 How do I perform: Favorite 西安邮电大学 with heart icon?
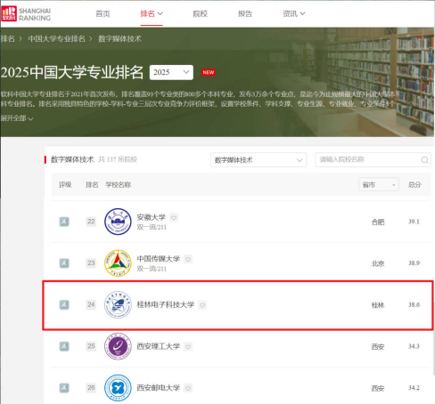[x=188, y=388]
